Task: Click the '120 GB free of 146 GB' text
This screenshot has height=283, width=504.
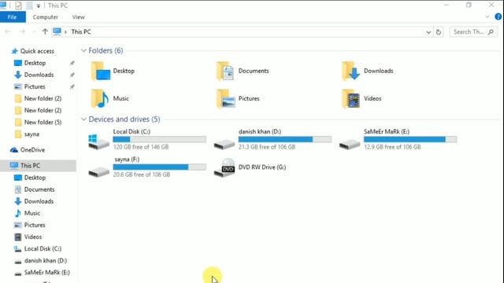Action: pos(141,147)
